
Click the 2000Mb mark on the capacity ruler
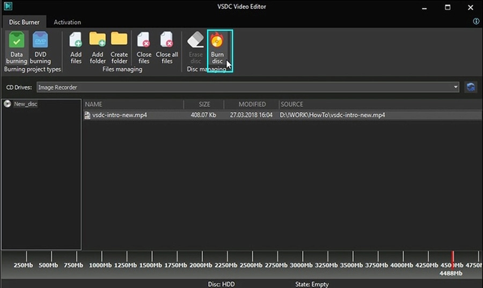pos(201,265)
